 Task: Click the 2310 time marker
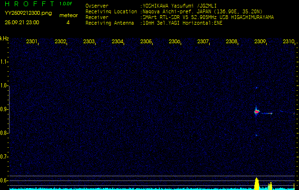[288, 42]
